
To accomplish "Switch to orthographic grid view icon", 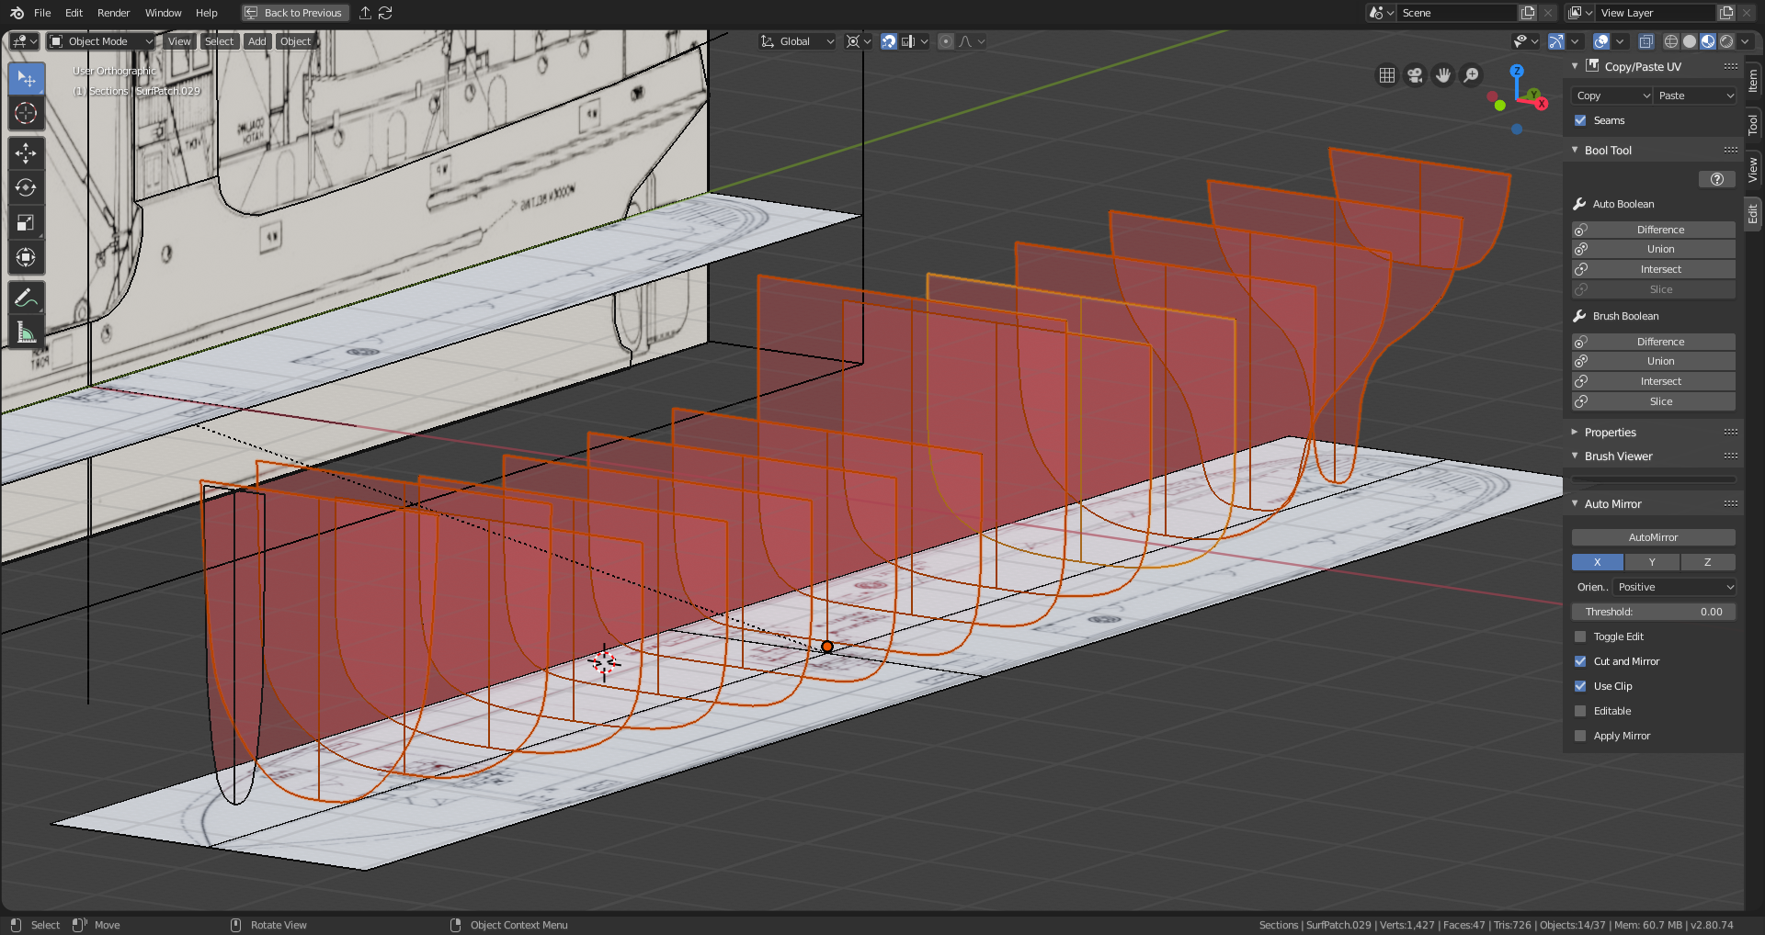I will click(1386, 75).
